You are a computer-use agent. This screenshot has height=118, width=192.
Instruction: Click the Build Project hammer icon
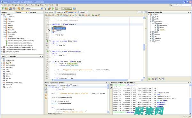45,8
